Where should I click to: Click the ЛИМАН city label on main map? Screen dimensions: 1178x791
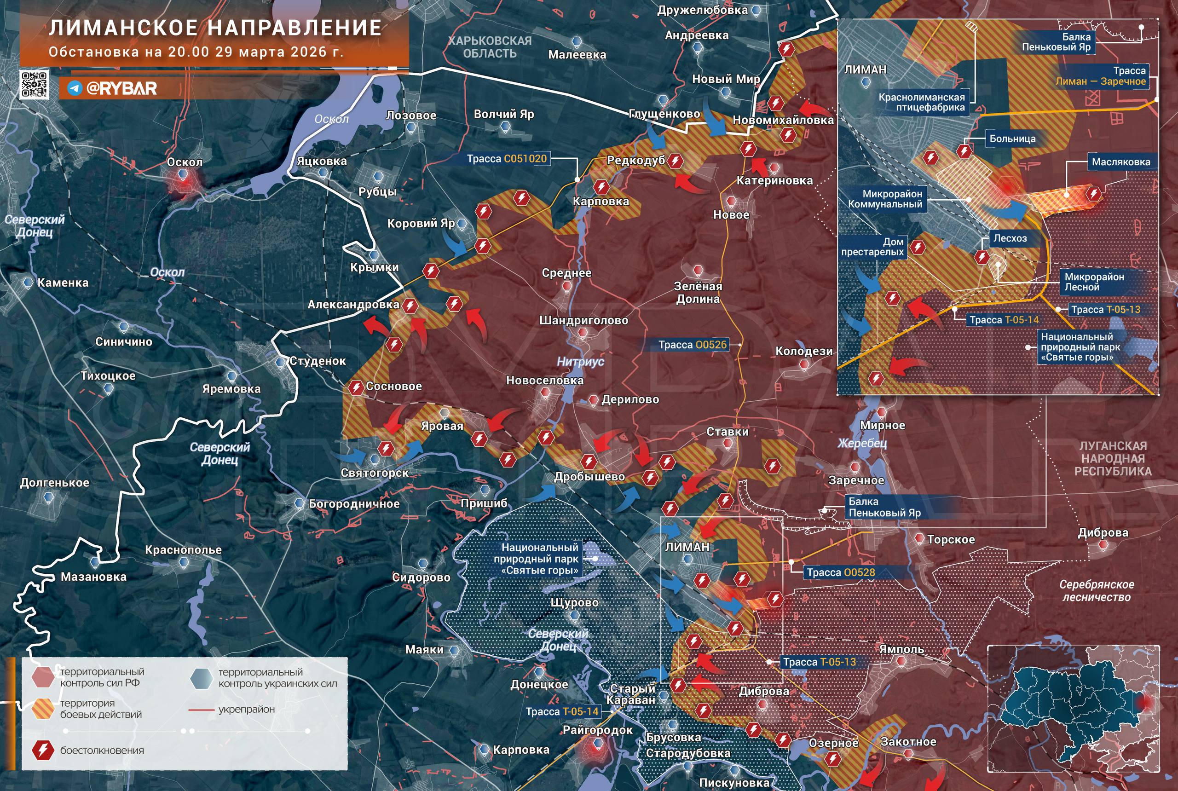pyautogui.click(x=687, y=547)
